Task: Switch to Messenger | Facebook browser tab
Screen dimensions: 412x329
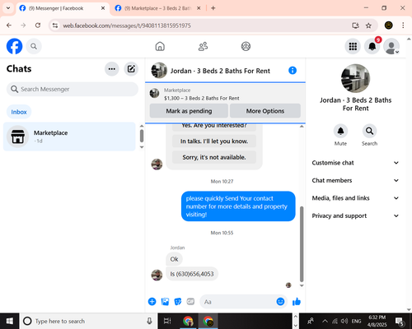Action: tap(63, 8)
